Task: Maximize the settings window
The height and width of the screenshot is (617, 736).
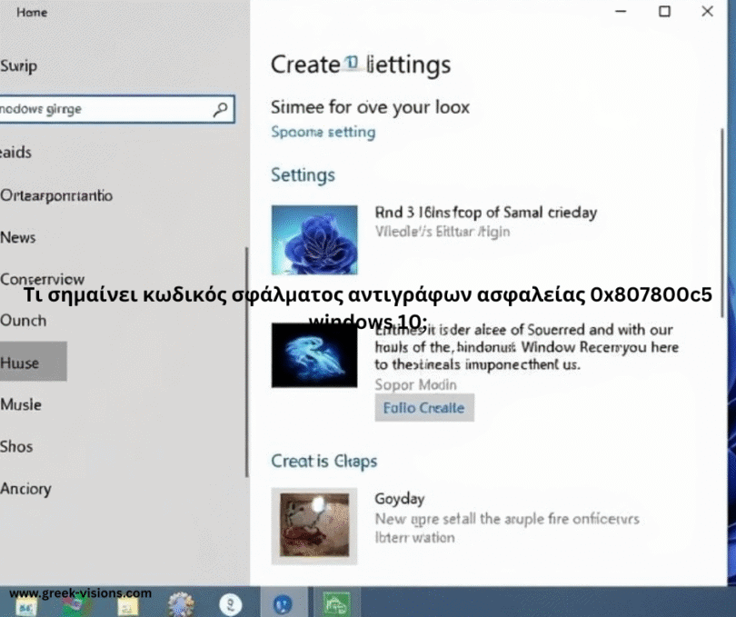Action: [664, 11]
